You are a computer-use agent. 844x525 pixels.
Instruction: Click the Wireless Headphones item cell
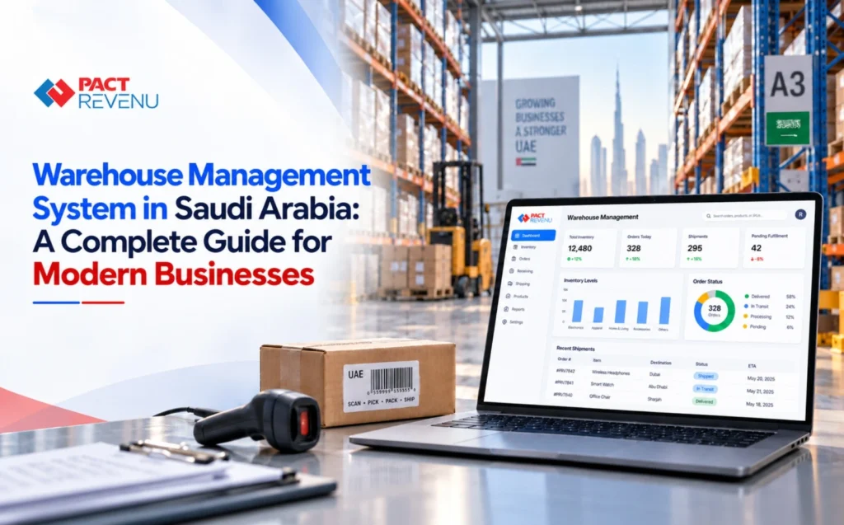610,373
